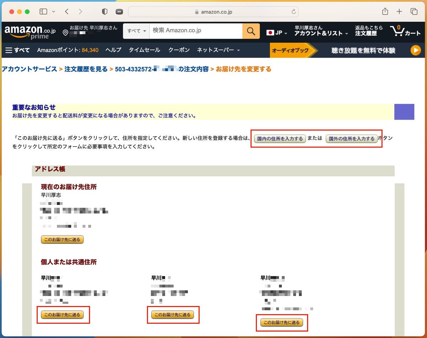The height and width of the screenshot is (338, 427).
Task: Click the amazon.co.jp address bar
Action: 213,12
